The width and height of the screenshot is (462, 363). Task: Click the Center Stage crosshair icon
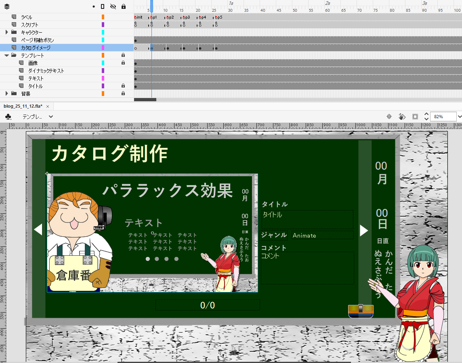coord(389,116)
